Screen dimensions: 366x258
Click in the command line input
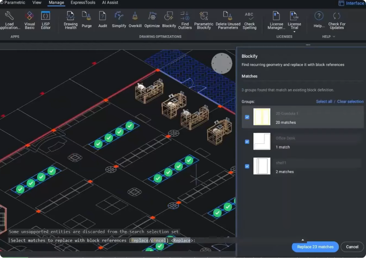[215, 241]
